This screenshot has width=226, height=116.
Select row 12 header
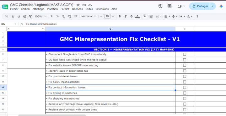(x=3, y=87)
